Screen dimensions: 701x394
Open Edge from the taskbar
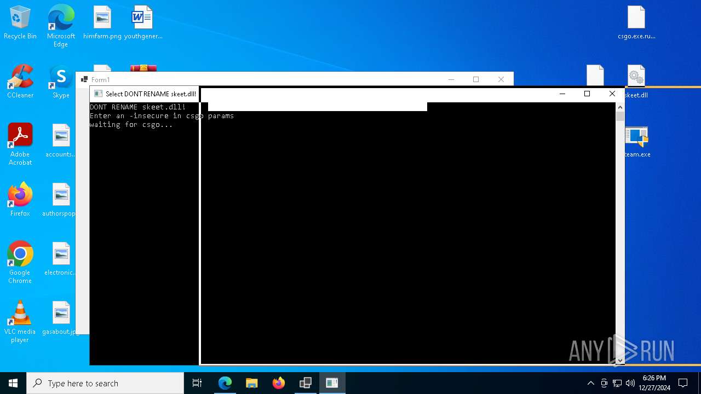pos(225,383)
